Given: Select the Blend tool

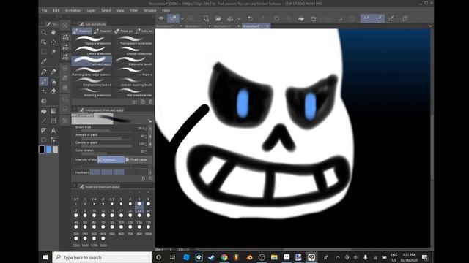Looking at the screenshot, I should [44, 101].
